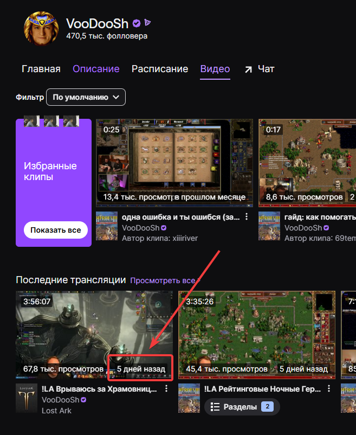The width and height of the screenshot is (356, 435).
Task: Switch to the Описание tab
Action: pos(96,69)
